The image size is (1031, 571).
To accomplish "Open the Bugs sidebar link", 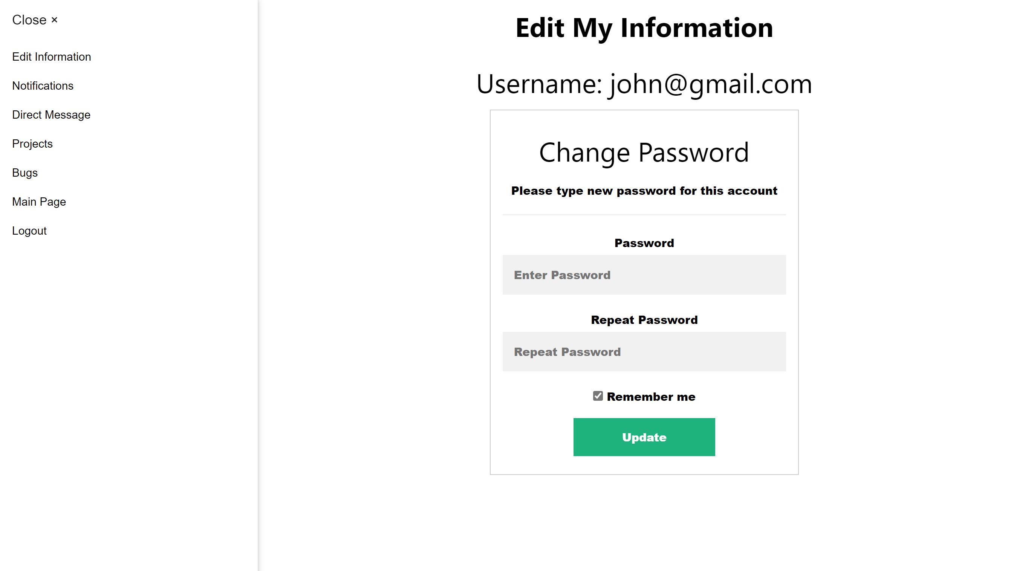I will tap(25, 173).
